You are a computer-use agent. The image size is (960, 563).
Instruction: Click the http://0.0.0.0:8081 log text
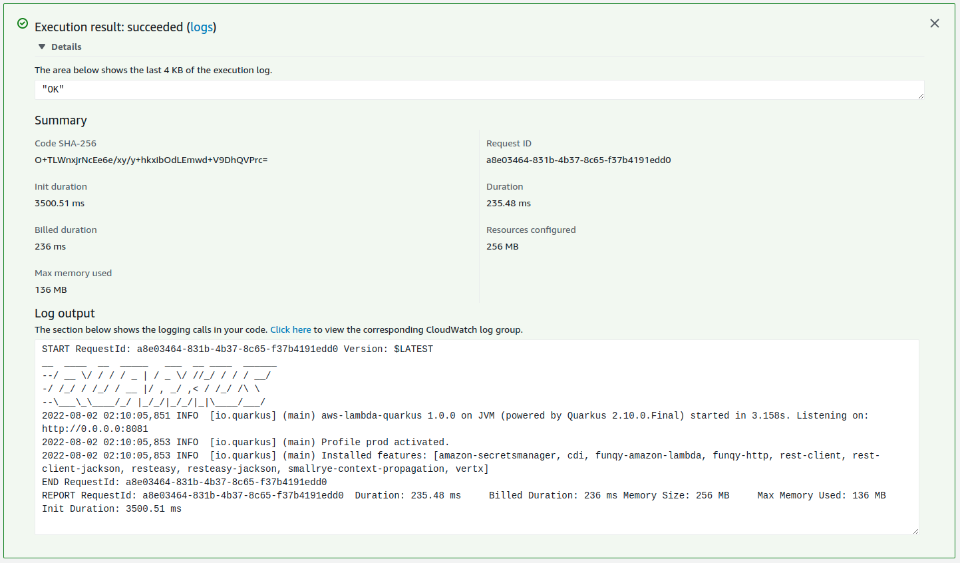click(x=95, y=429)
